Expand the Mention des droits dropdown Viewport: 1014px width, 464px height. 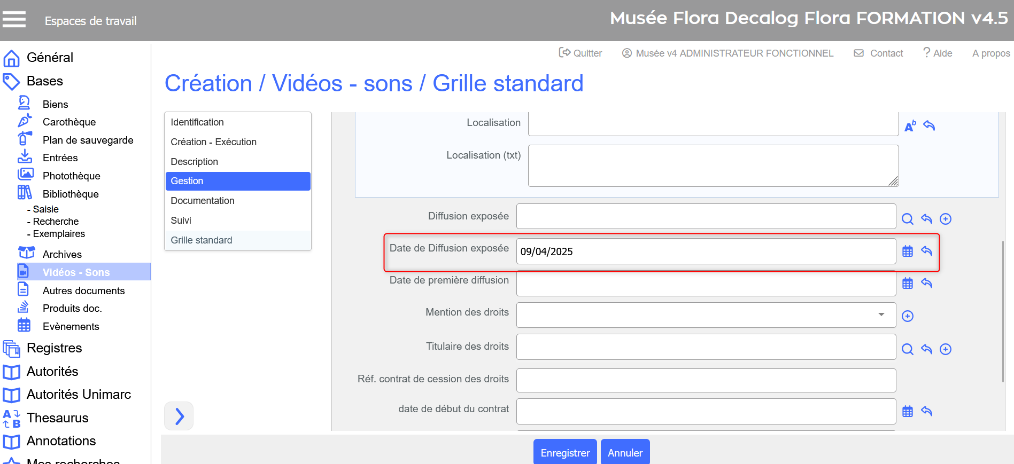coord(881,314)
